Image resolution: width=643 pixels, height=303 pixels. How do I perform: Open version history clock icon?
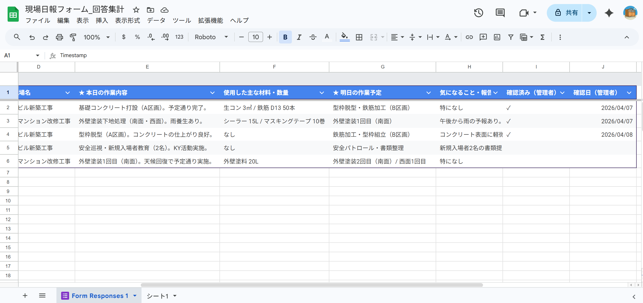[x=478, y=13]
